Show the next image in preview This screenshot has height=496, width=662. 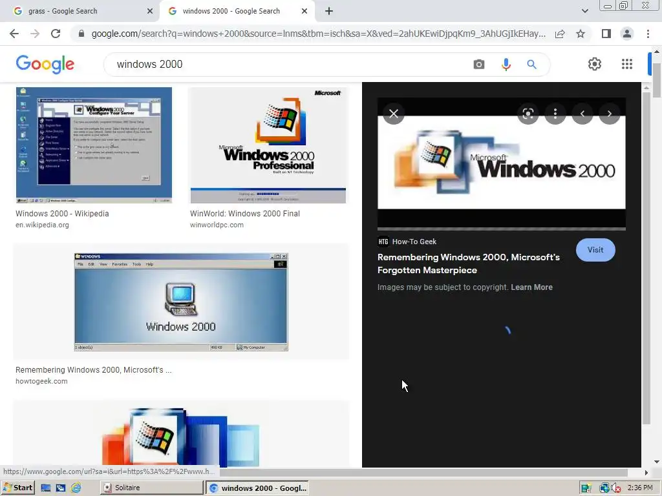pyautogui.click(x=609, y=114)
